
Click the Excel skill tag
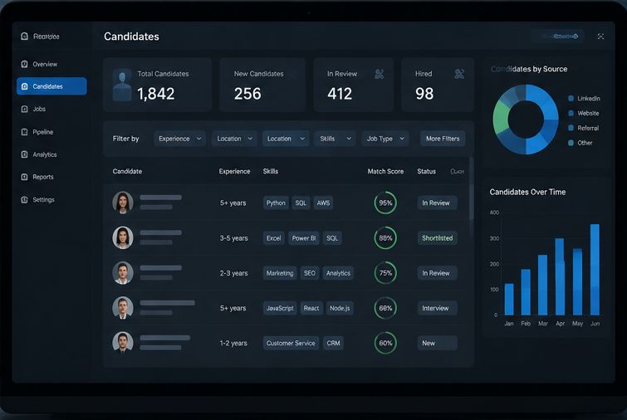(274, 238)
